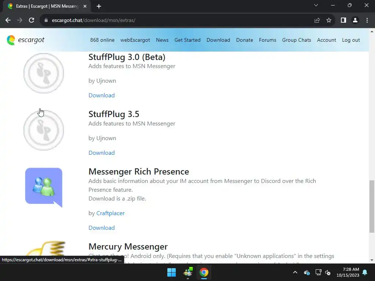Open the browser side panel
375x281 pixels.
coord(344,20)
